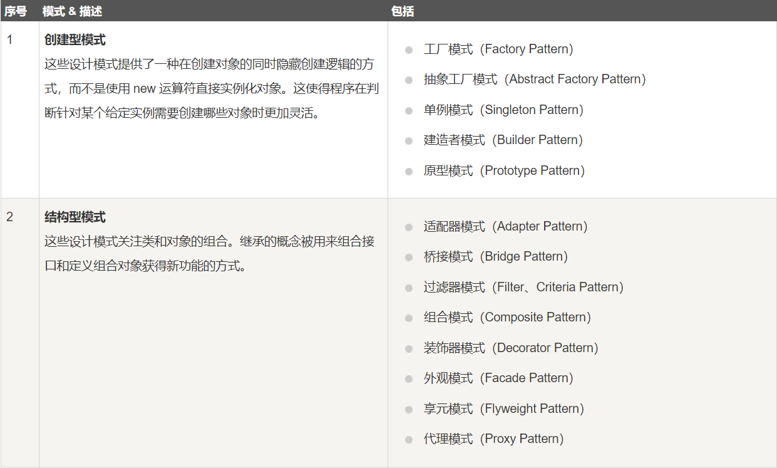777x468 pixels.
Task: Select 单例模式 (Singleton Pattern) item
Action: (x=503, y=110)
